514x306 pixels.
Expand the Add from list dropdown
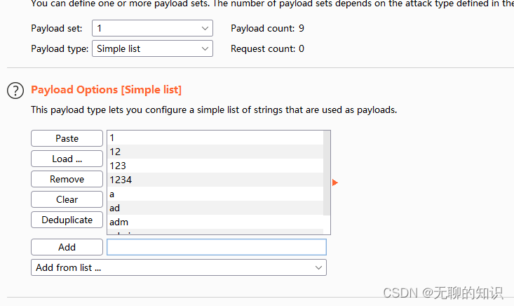coord(179,267)
